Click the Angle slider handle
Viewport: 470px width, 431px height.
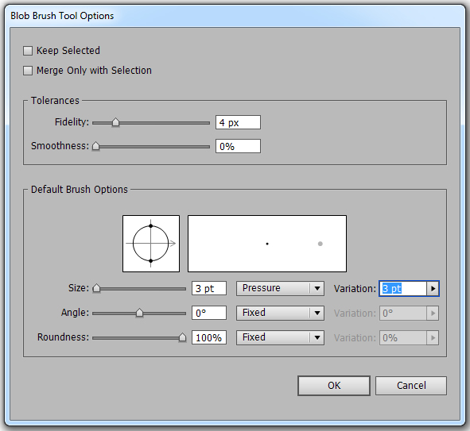139,314
